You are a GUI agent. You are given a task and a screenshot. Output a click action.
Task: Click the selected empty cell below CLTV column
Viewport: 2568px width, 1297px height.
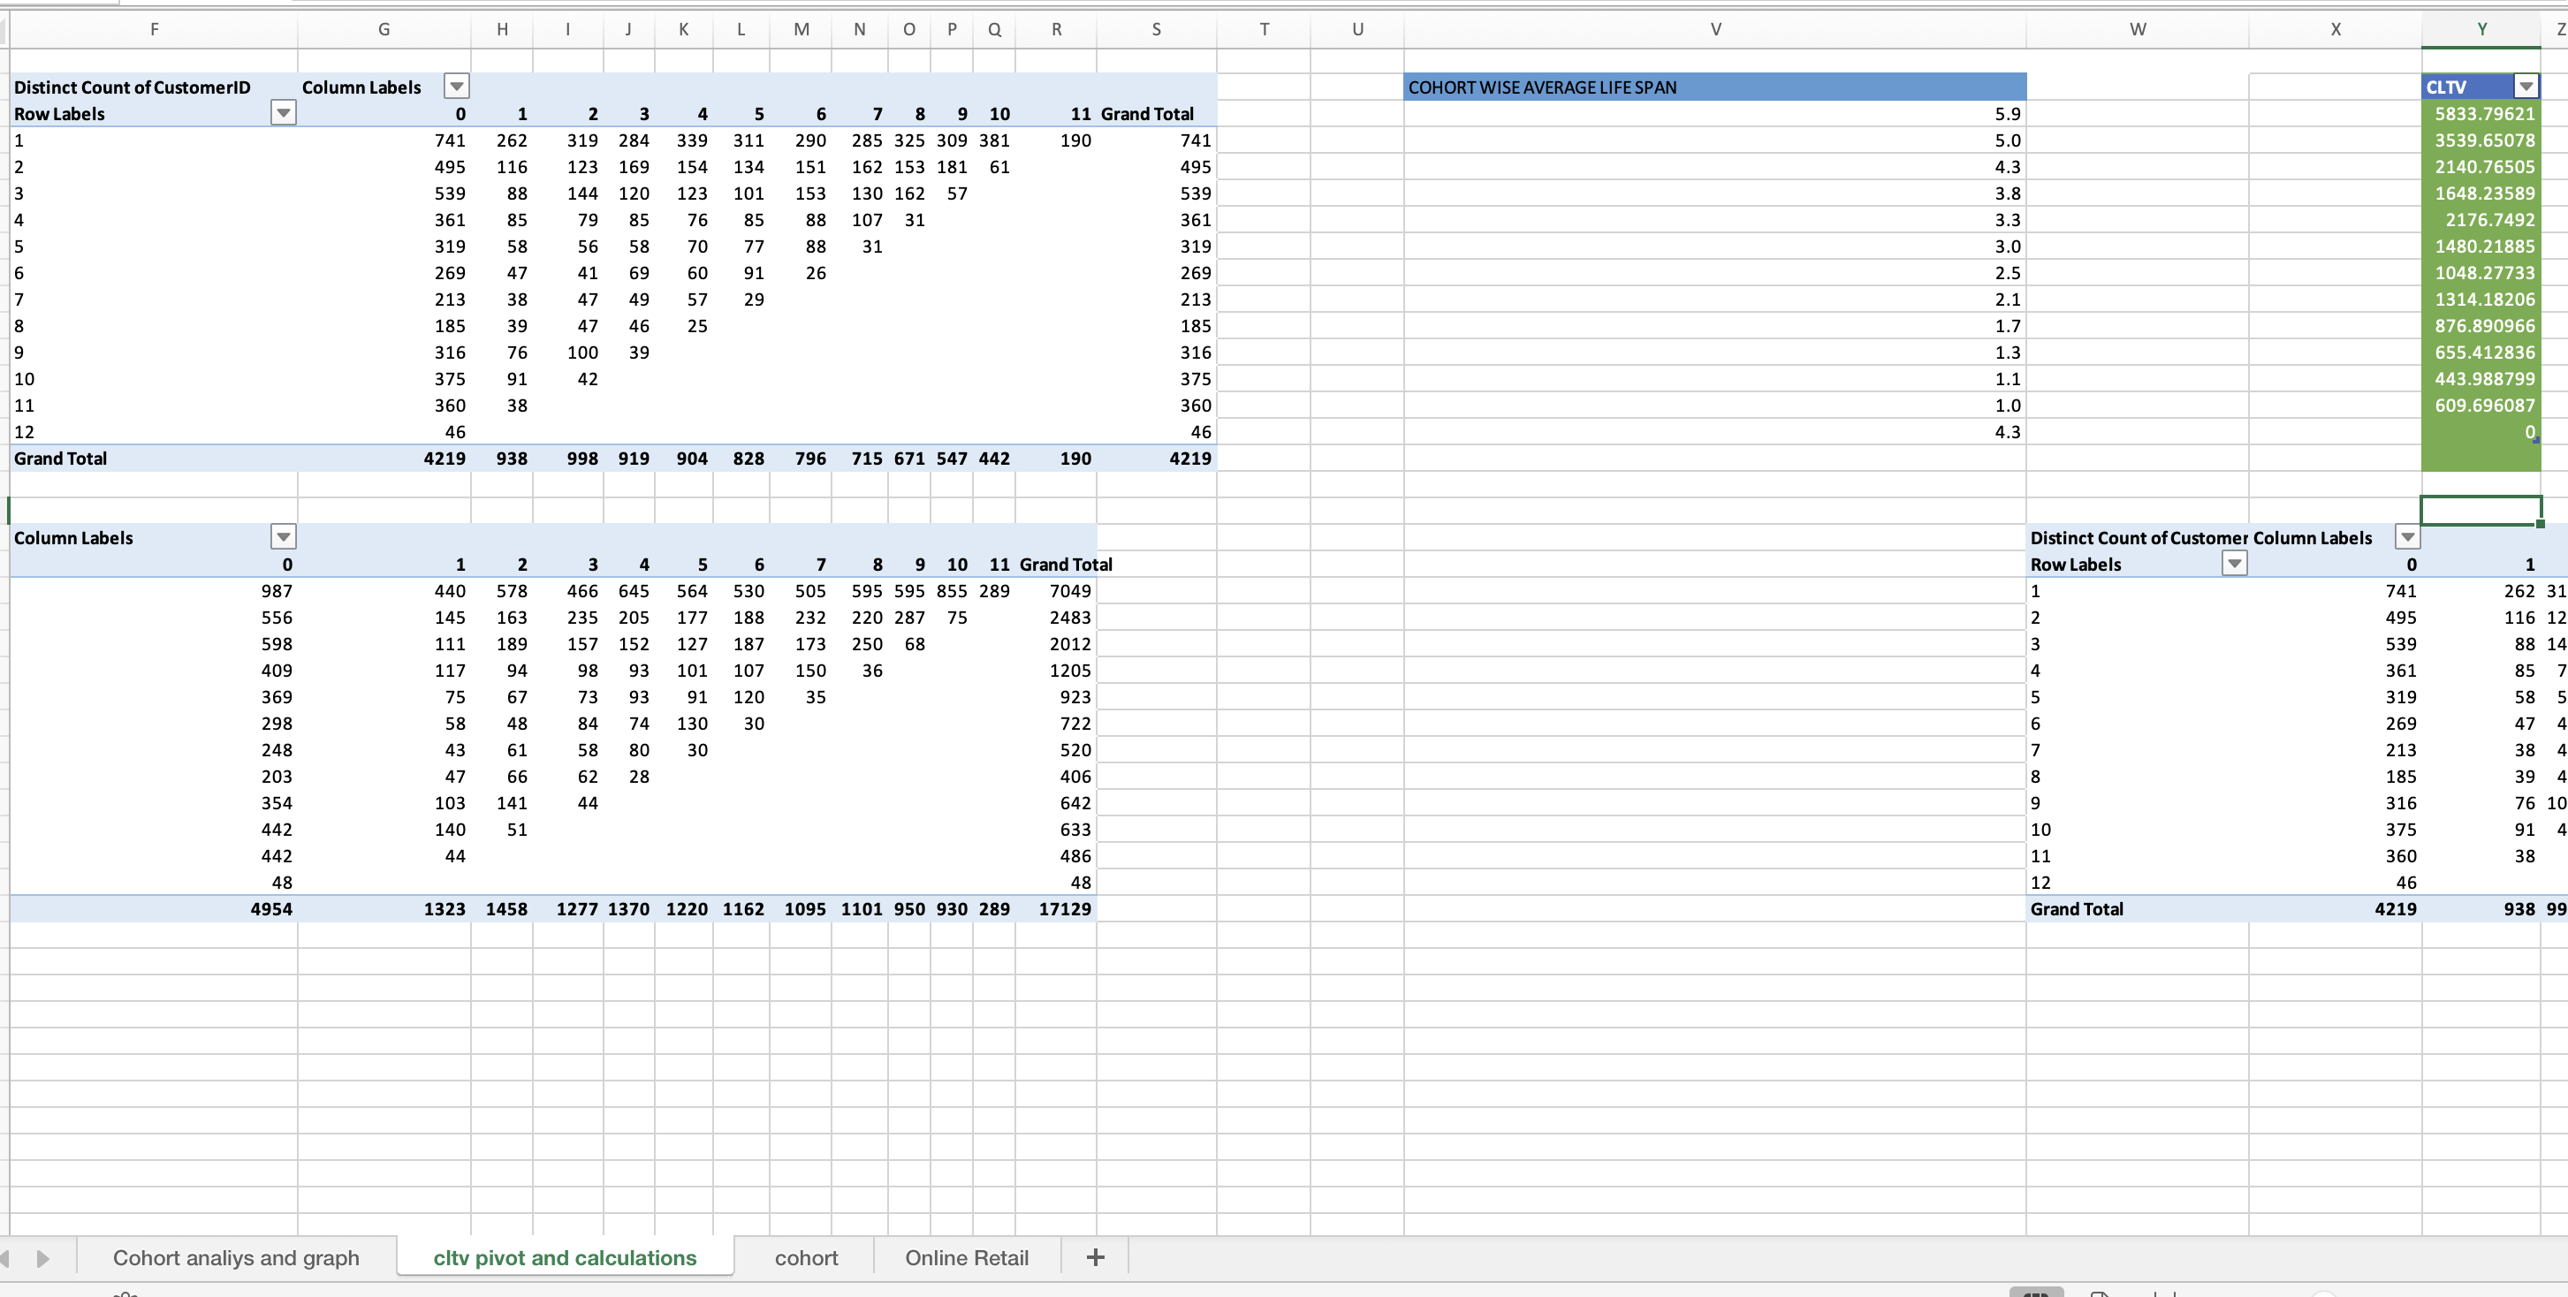point(2481,511)
